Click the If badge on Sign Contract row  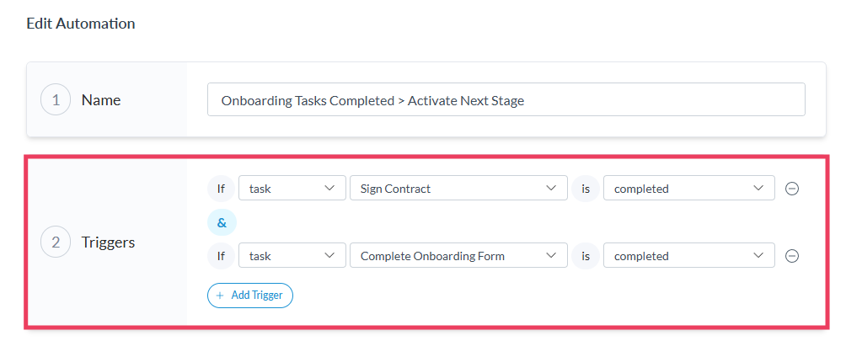tap(221, 189)
